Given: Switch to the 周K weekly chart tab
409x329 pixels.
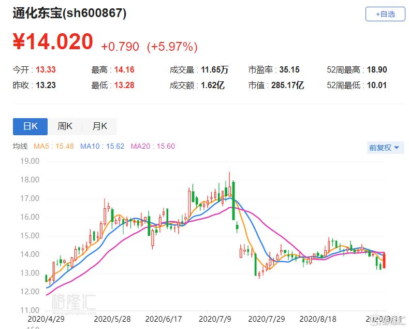Looking at the screenshot, I should pyautogui.click(x=65, y=126).
